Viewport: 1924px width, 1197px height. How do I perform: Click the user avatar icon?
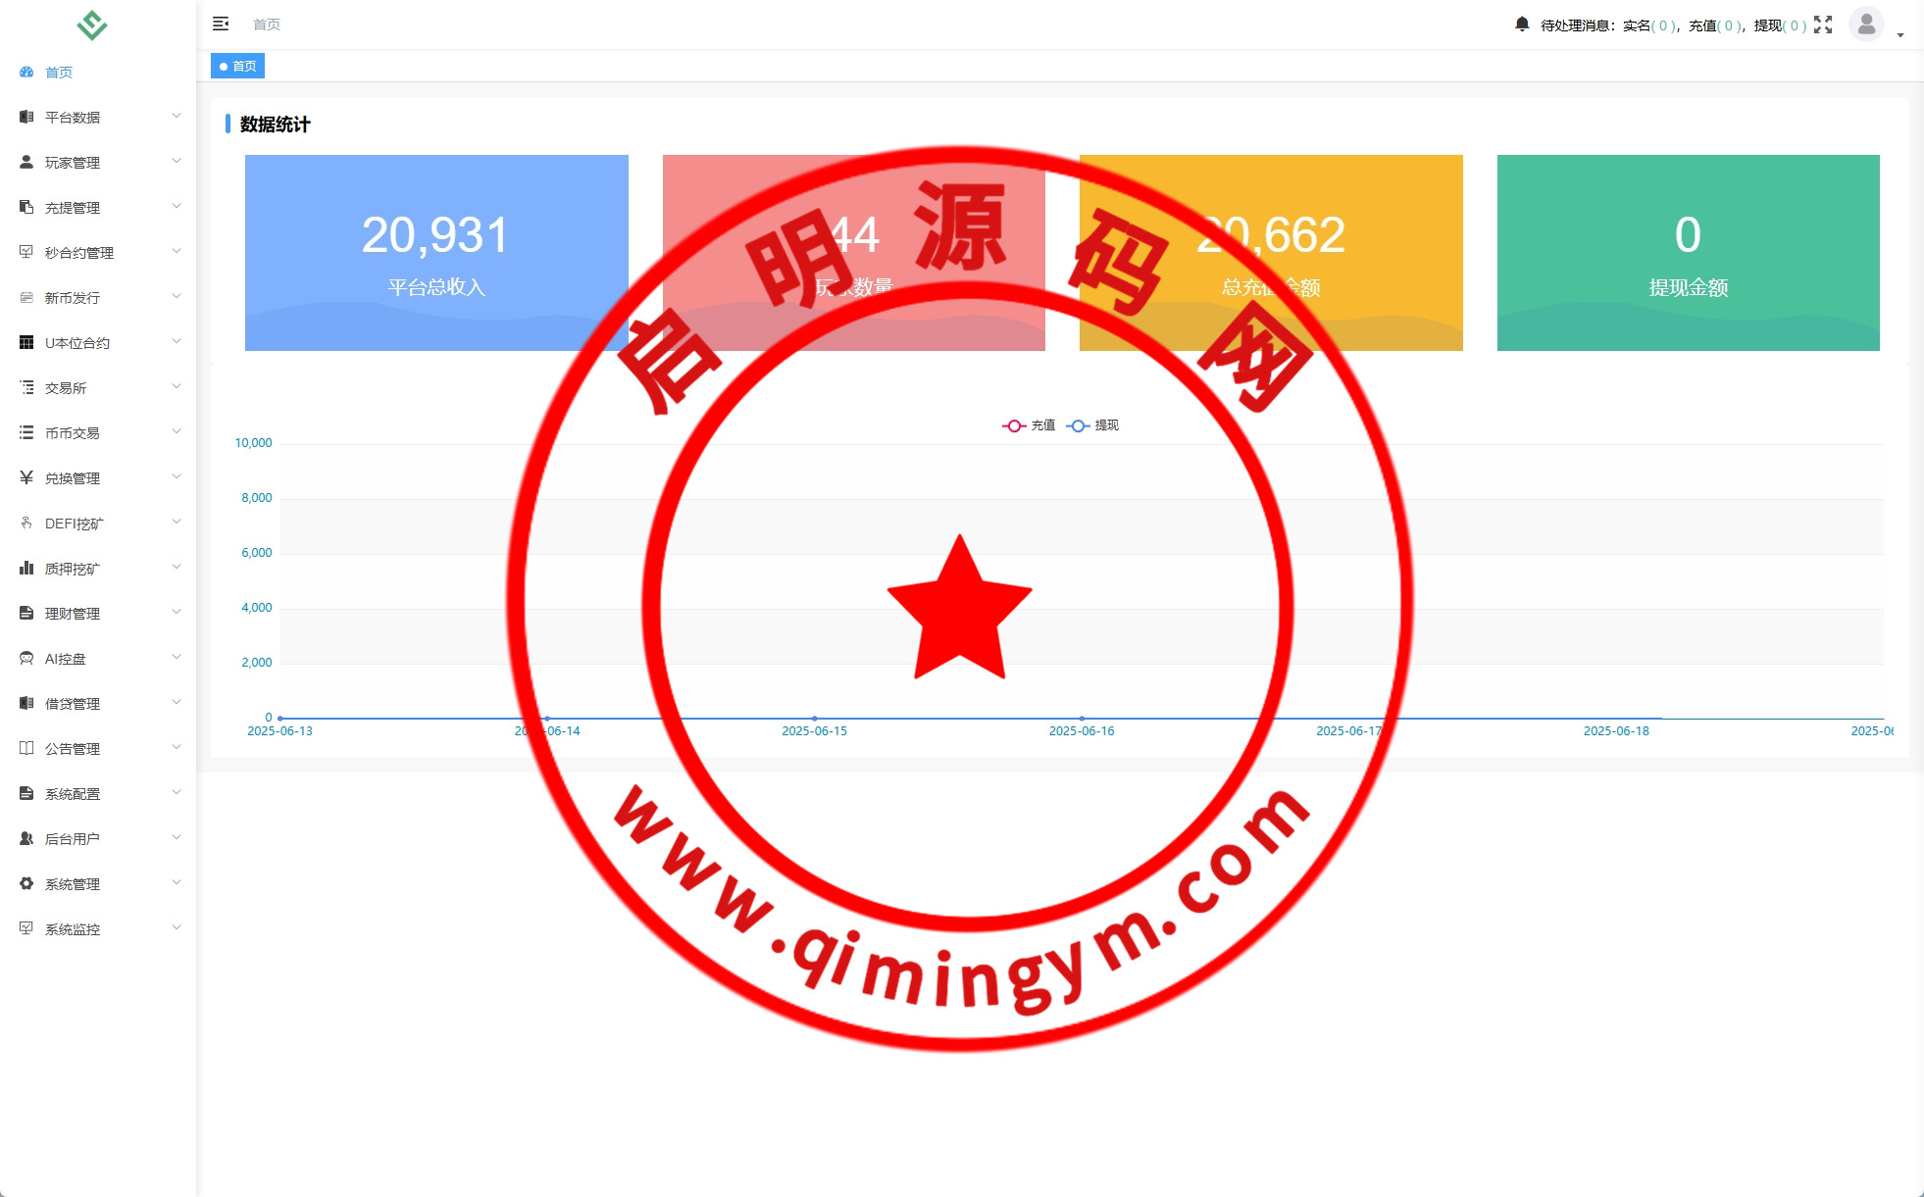pos(1866,24)
